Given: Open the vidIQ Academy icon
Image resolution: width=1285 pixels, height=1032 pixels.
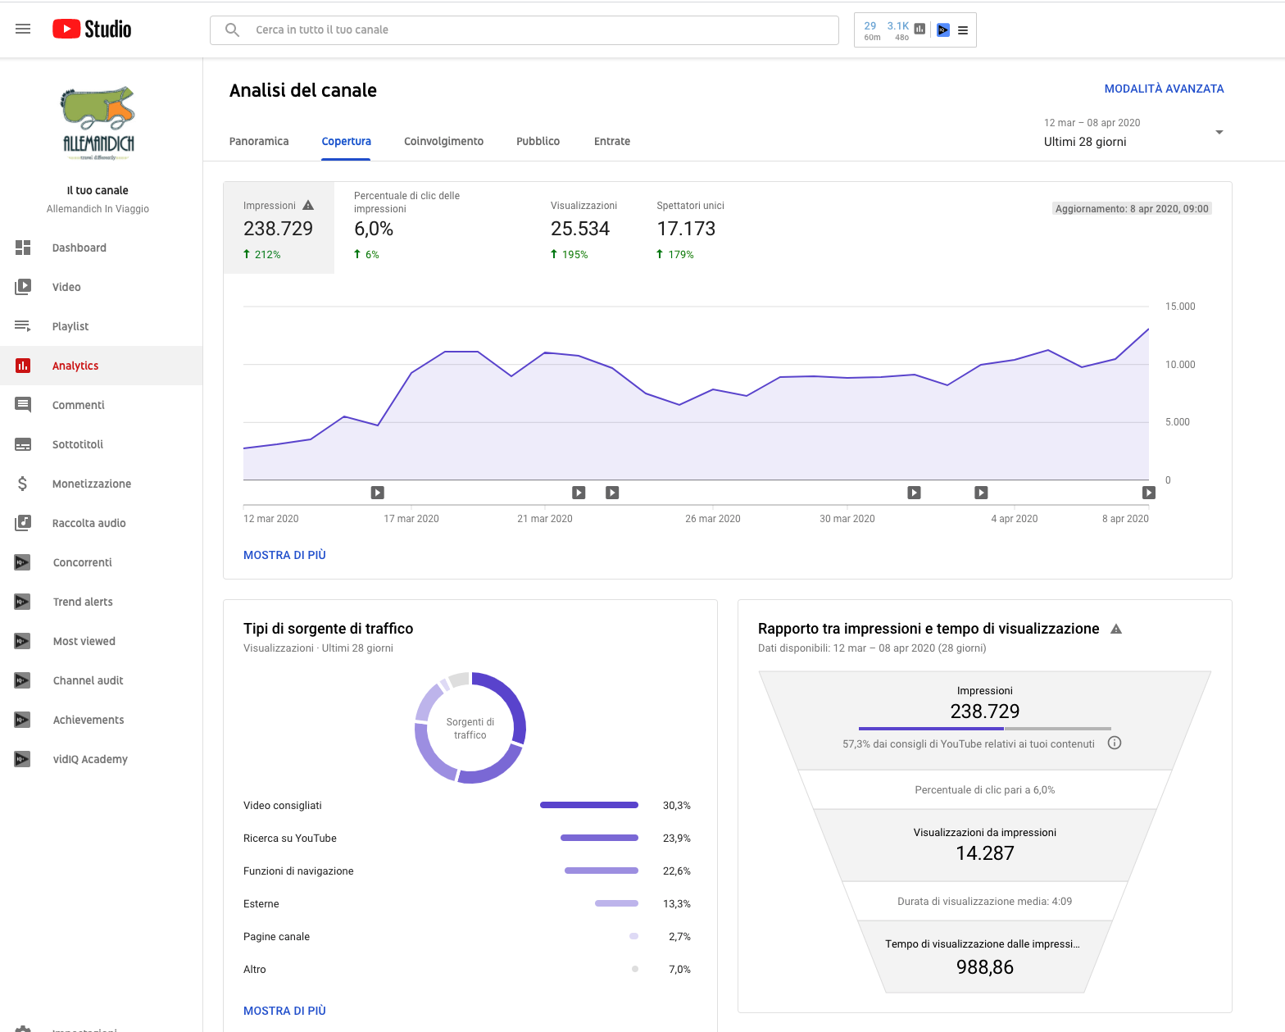Looking at the screenshot, I should pos(23,759).
